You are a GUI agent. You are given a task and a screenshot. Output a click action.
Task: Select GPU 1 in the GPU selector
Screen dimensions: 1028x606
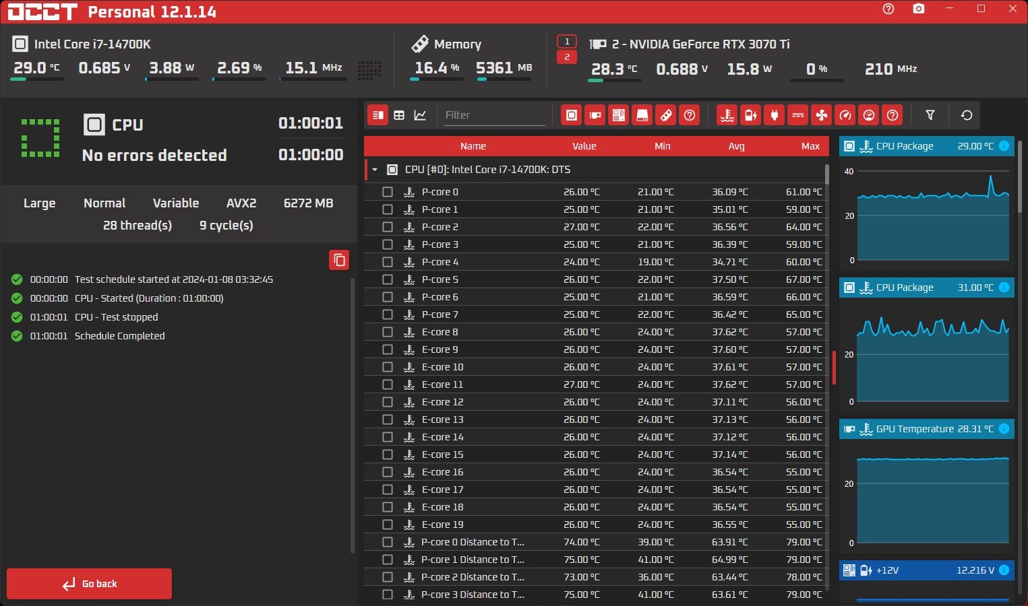[567, 42]
